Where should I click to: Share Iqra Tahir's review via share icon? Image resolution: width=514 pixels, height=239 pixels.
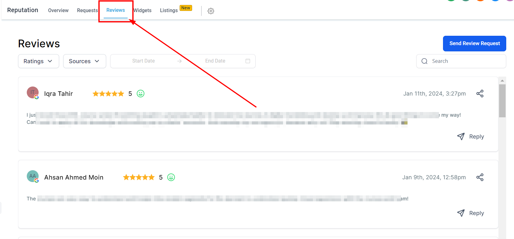pyautogui.click(x=480, y=94)
